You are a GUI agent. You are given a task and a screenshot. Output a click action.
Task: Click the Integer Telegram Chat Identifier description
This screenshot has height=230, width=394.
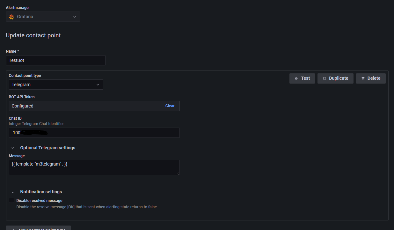[36, 123]
